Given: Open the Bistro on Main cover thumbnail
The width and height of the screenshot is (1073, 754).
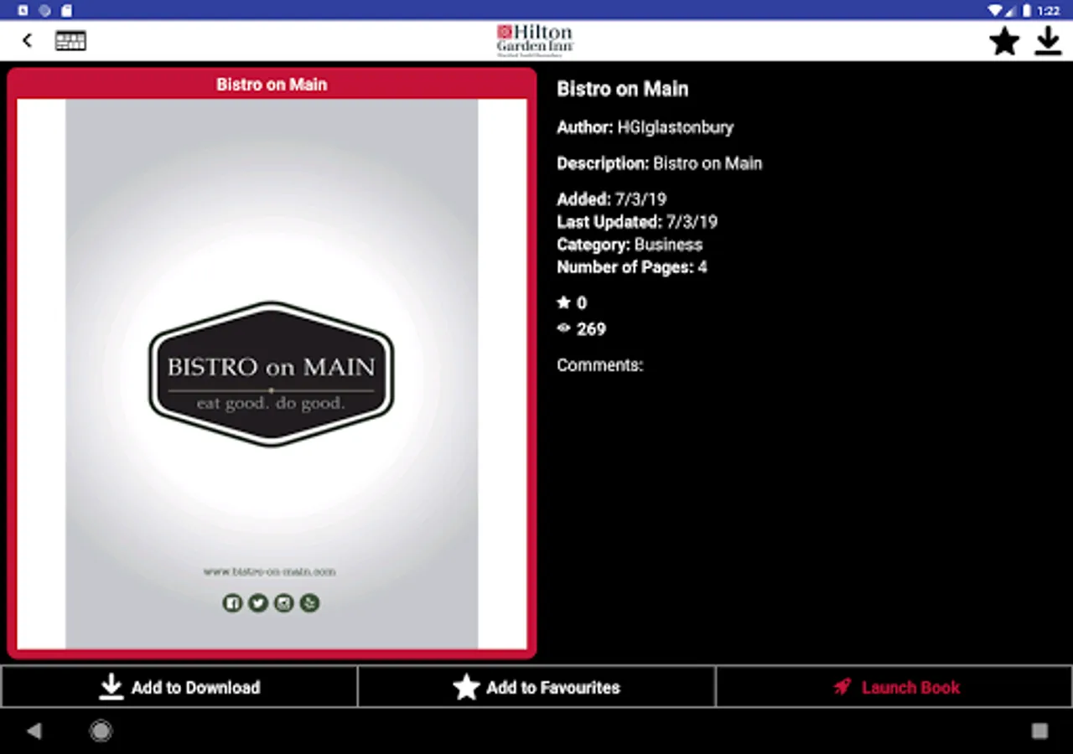Looking at the screenshot, I should pyautogui.click(x=272, y=374).
